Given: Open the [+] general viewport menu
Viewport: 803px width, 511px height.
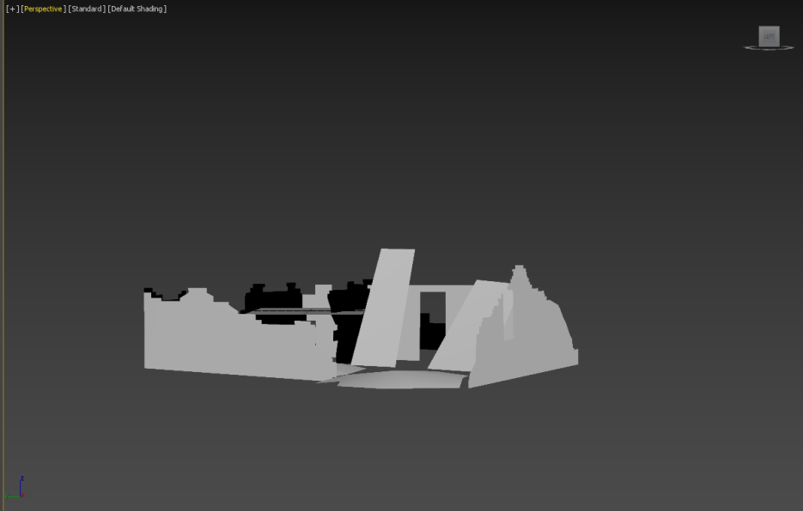Looking at the screenshot, I should coord(12,9).
